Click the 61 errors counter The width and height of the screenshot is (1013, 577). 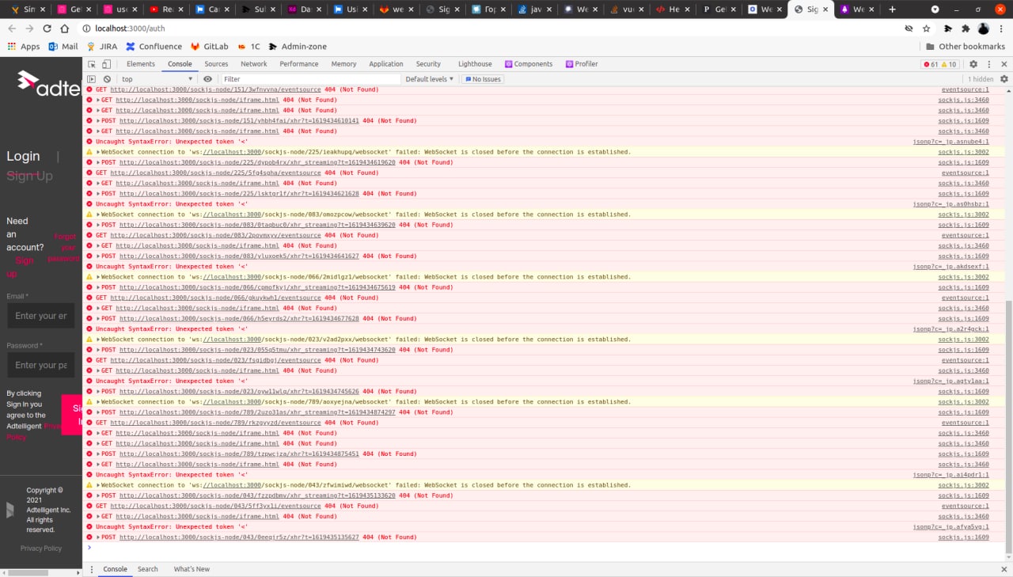tap(930, 64)
